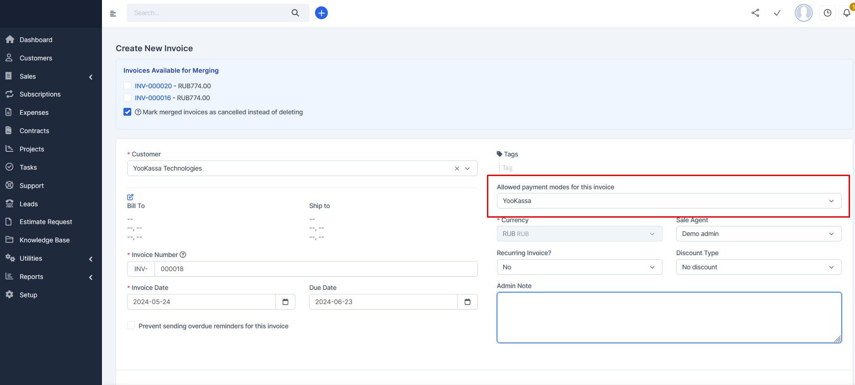Open the Invoice Date calendar icon
The width and height of the screenshot is (855, 385).
point(285,302)
